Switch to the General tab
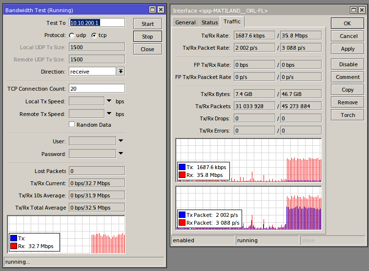The width and height of the screenshot is (369, 271). (185, 22)
